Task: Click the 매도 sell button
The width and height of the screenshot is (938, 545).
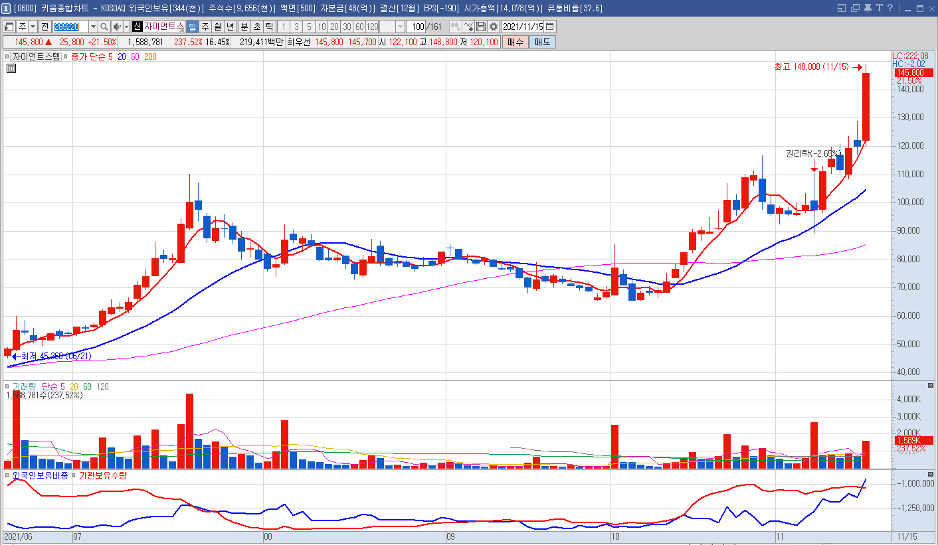Action: point(542,41)
